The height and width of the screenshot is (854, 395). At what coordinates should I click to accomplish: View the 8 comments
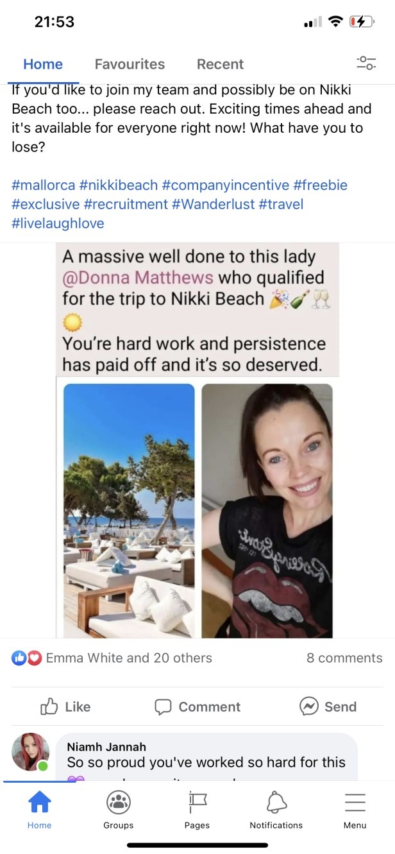(x=344, y=658)
